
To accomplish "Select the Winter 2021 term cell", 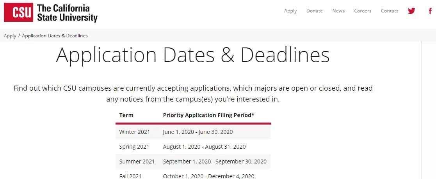I will (134, 132).
